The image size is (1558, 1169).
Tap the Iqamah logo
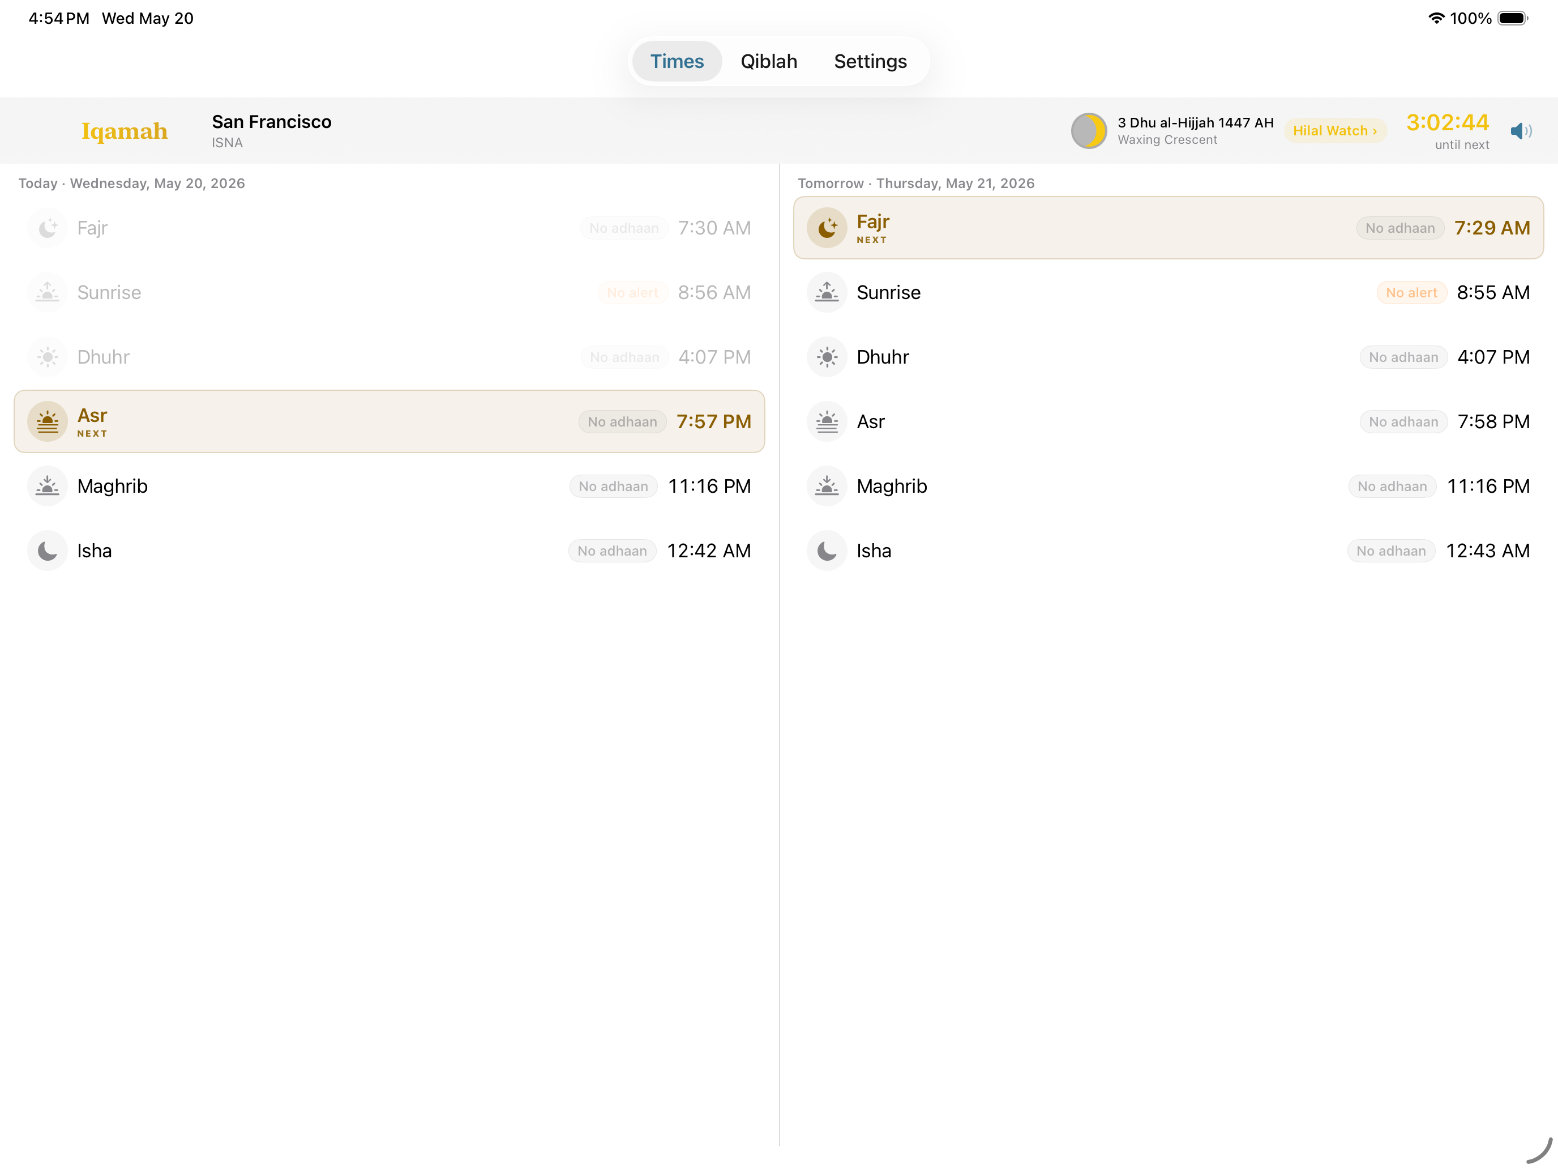click(x=125, y=131)
